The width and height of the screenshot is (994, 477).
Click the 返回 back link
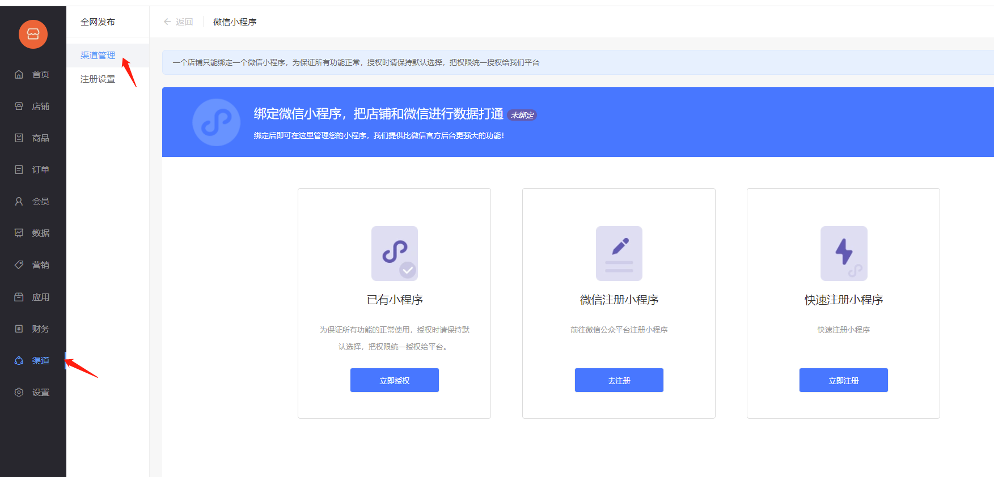184,22
